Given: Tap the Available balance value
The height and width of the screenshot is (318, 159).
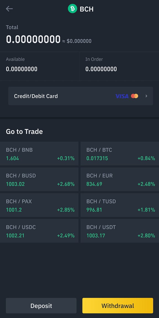Looking at the screenshot, I should (x=22, y=69).
